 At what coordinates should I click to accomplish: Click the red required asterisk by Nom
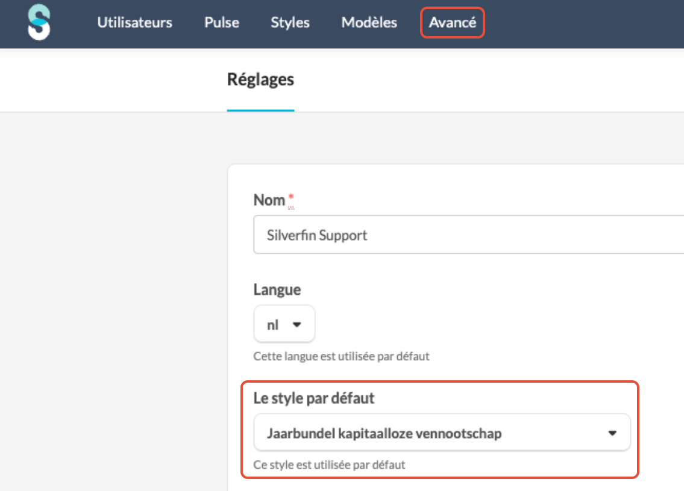click(x=292, y=197)
